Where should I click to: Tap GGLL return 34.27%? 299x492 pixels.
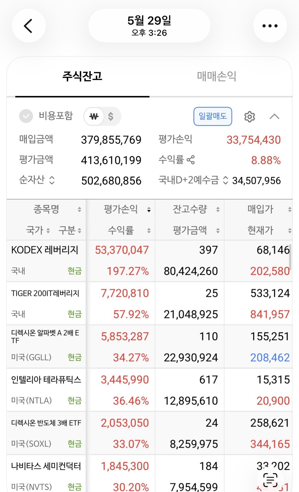point(131,358)
